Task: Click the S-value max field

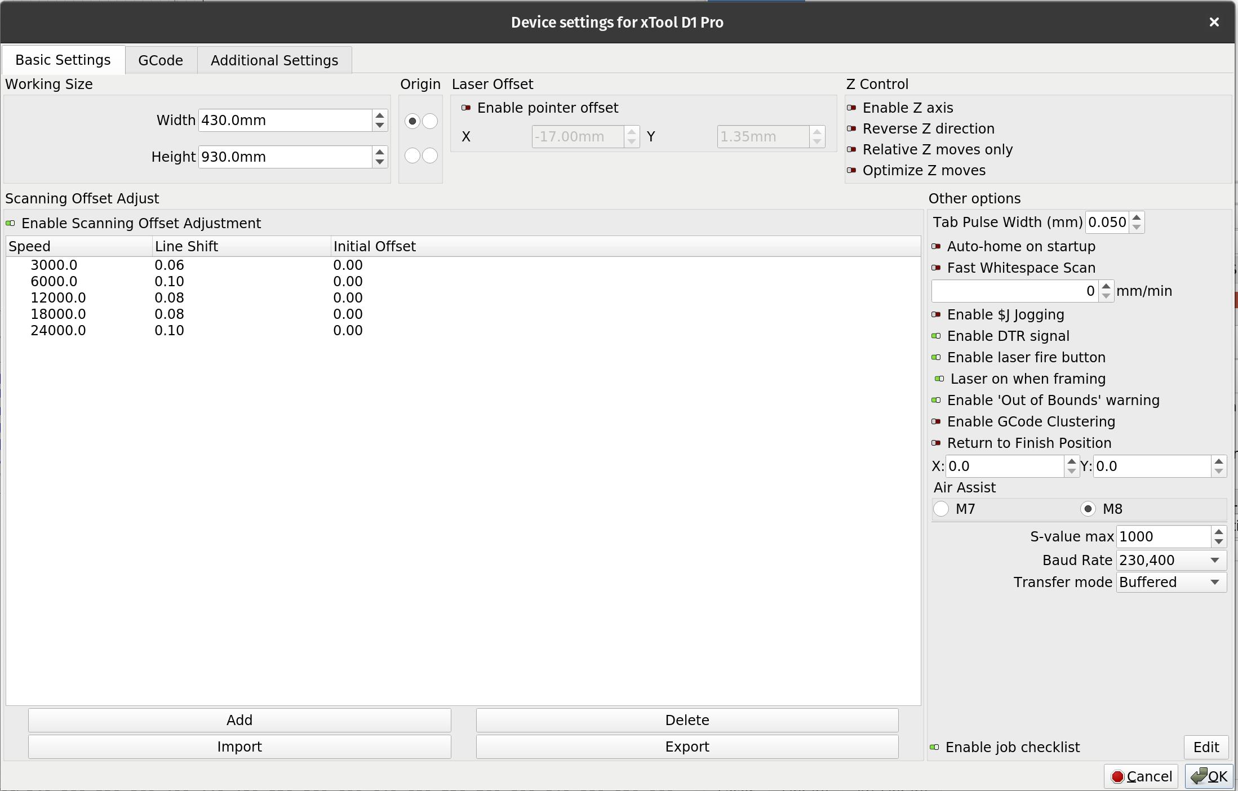Action: pos(1163,537)
